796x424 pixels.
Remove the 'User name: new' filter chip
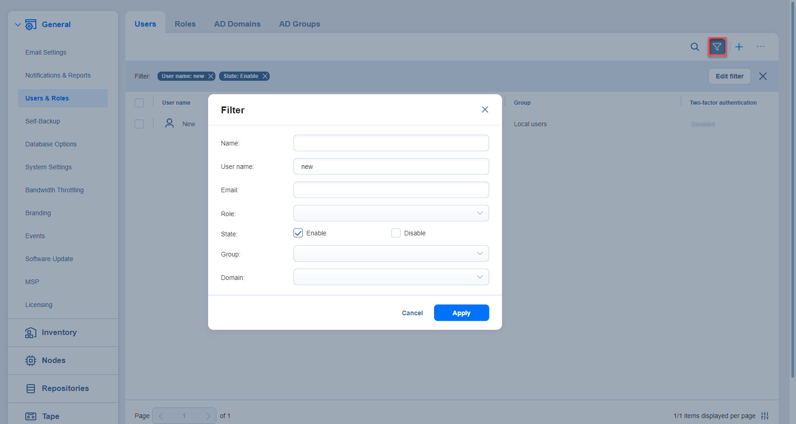click(211, 76)
